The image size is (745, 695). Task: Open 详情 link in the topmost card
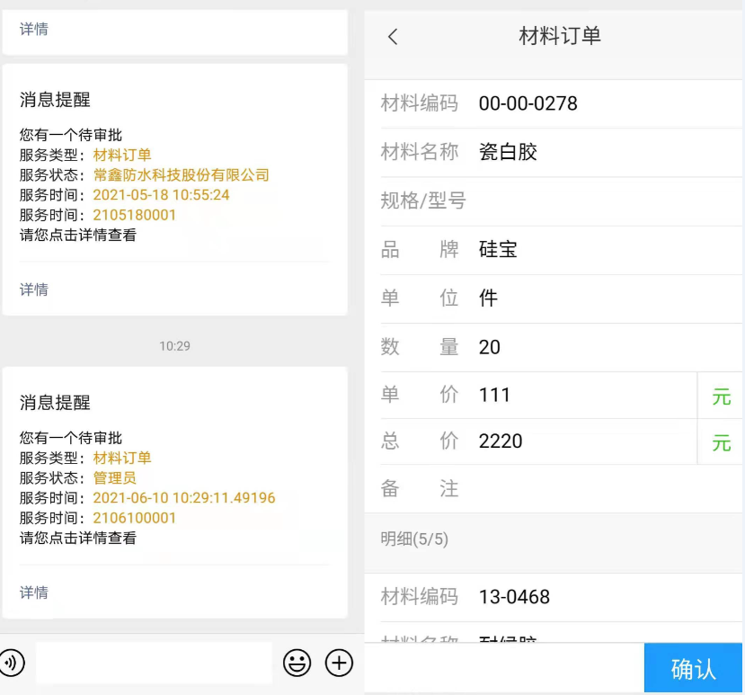point(34,29)
